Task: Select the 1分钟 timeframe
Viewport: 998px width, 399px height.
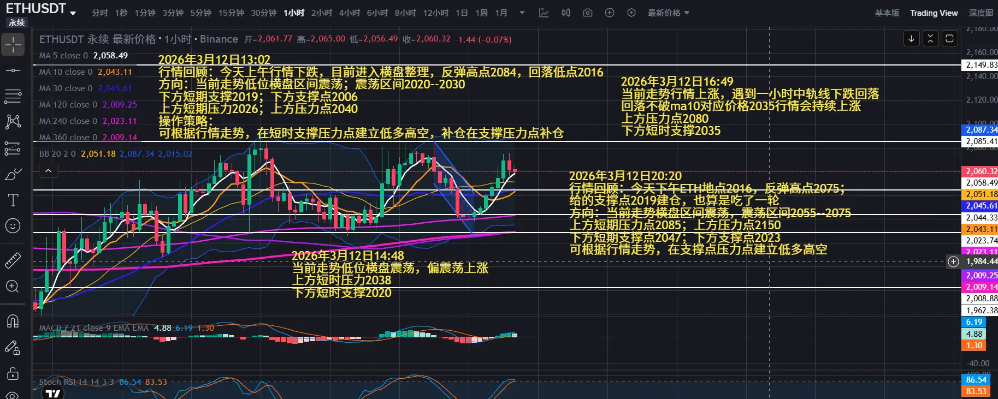Action: [x=145, y=13]
